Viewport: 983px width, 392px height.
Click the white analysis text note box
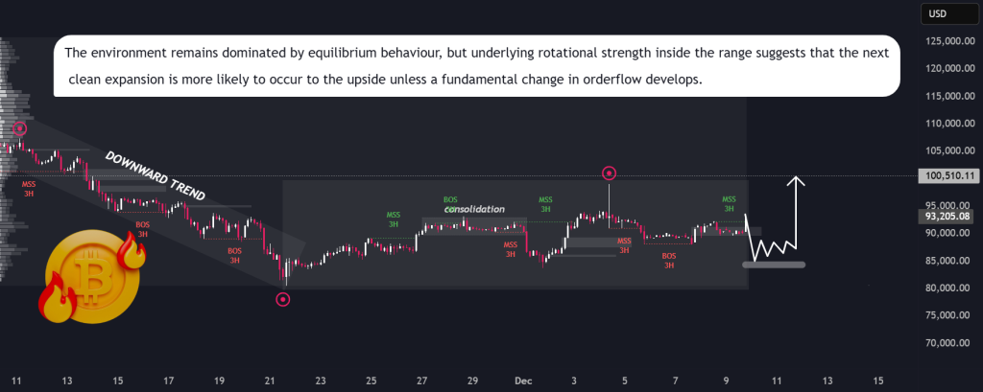pos(476,65)
